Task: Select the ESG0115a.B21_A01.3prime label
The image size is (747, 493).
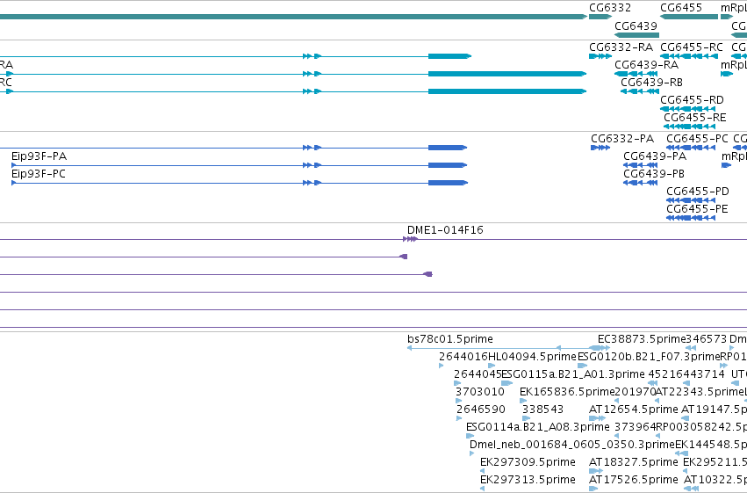Action: [x=573, y=374]
